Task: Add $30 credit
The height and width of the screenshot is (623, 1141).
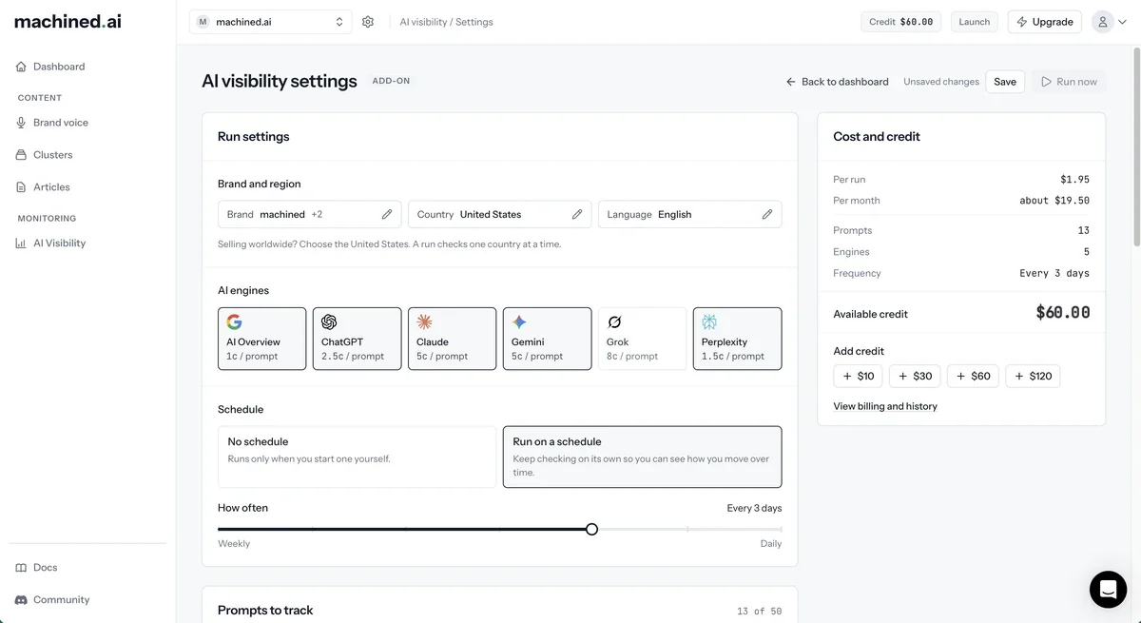Action: pyautogui.click(x=915, y=376)
